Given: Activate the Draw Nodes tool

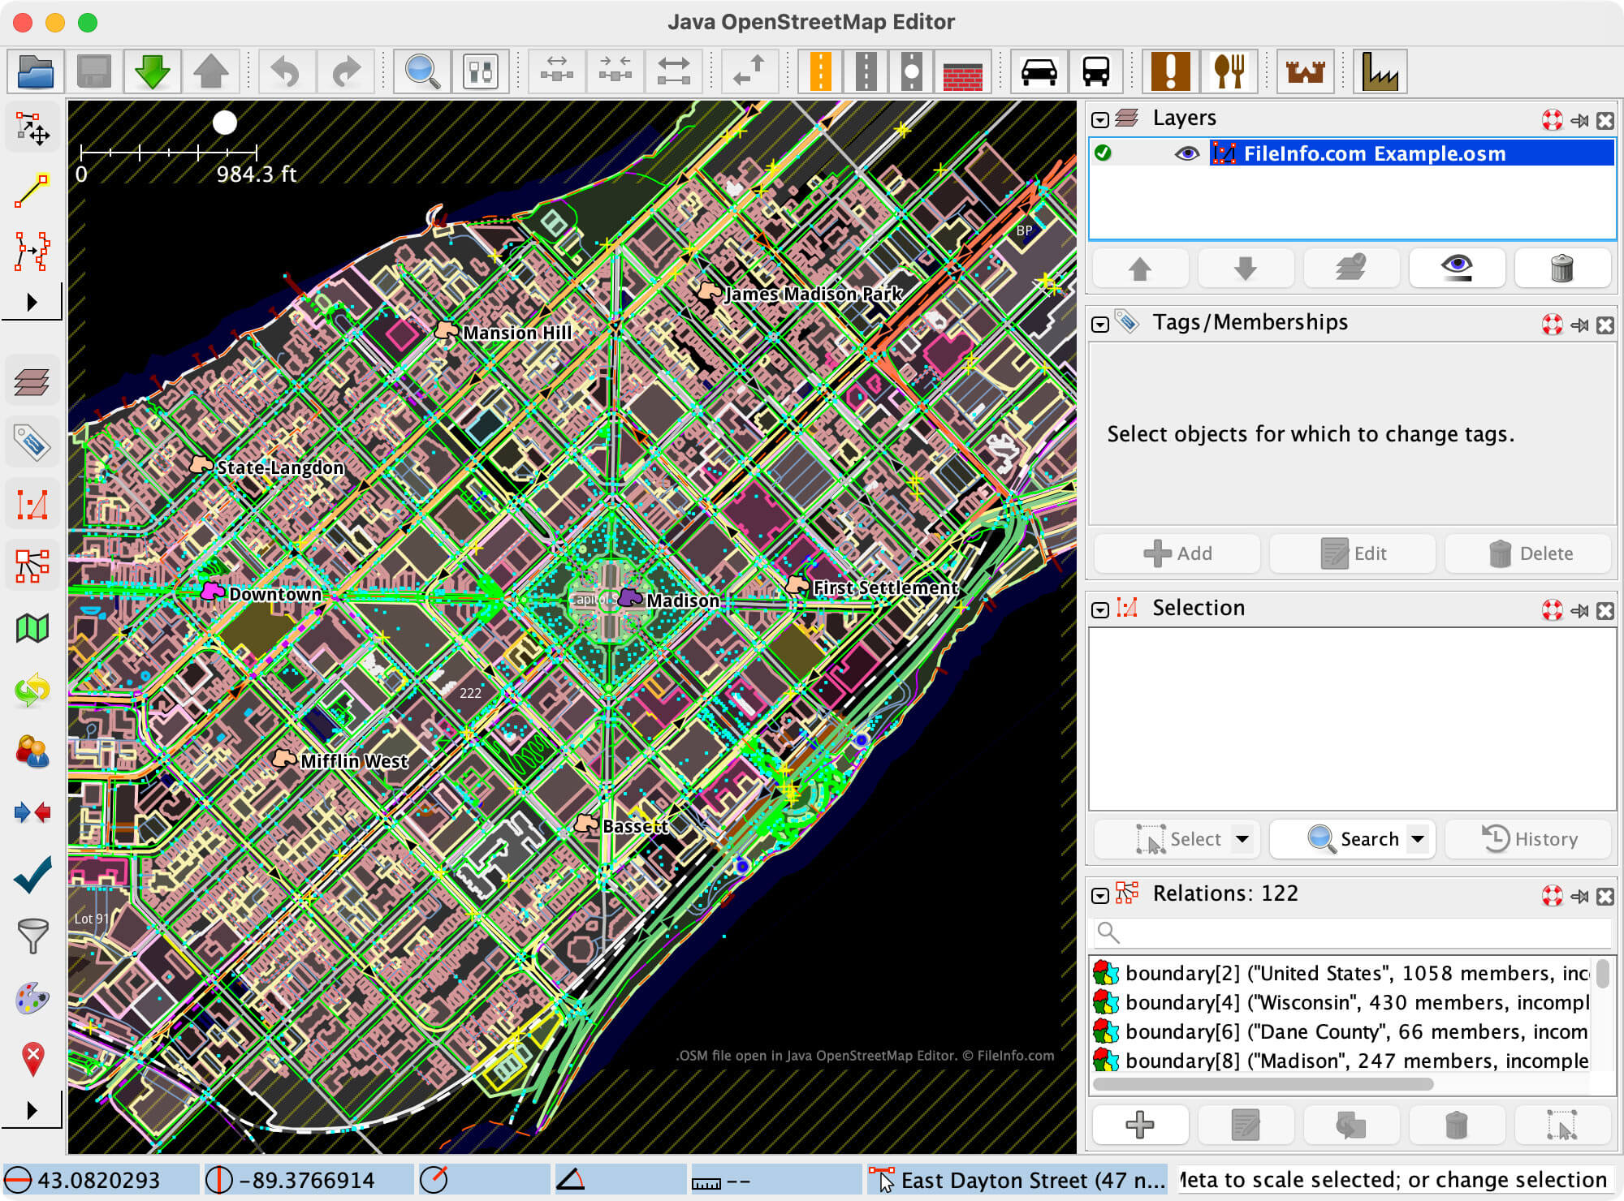Looking at the screenshot, I should click(x=32, y=192).
